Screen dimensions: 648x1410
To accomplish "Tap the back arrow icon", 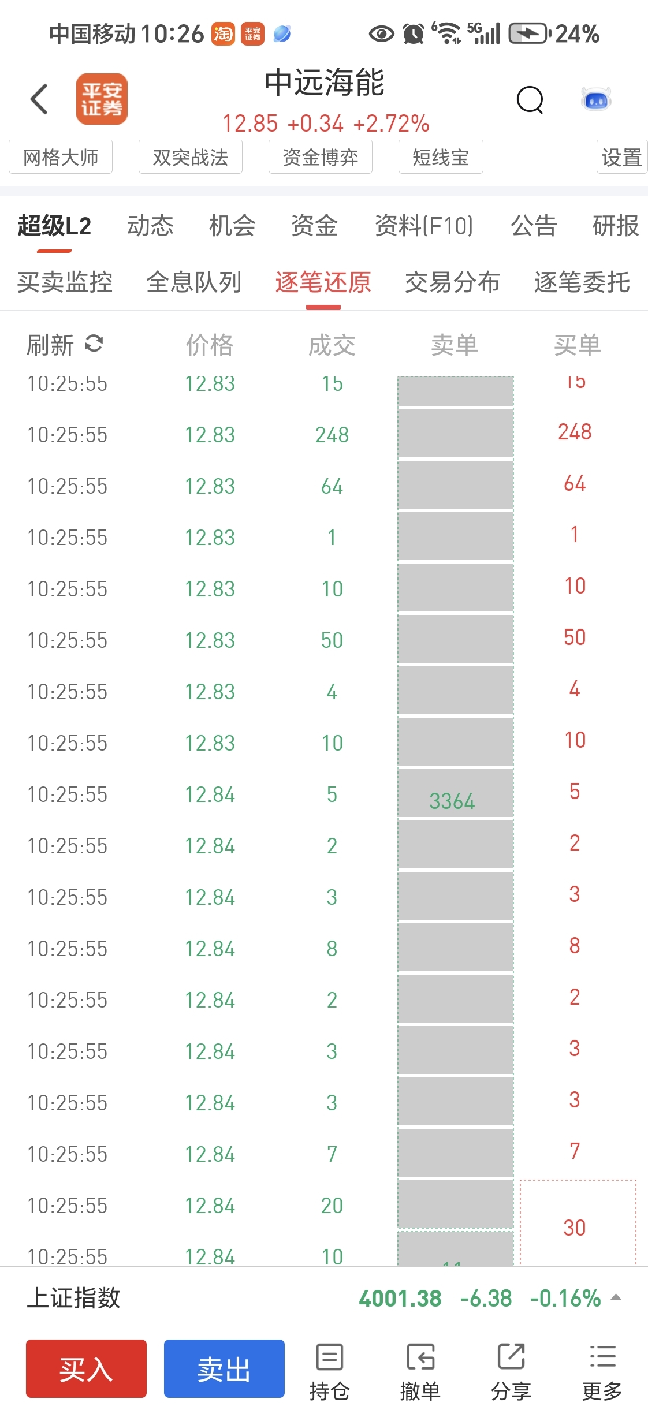I will pos(39,99).
